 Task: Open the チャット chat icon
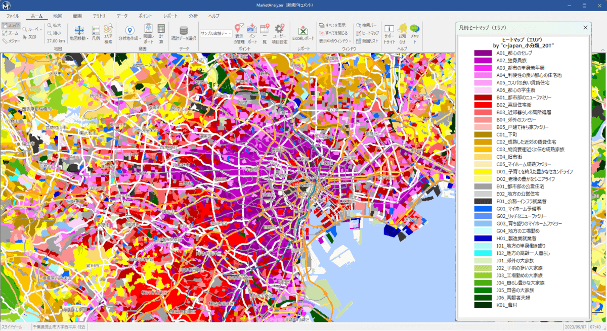(x=415, y=34)
